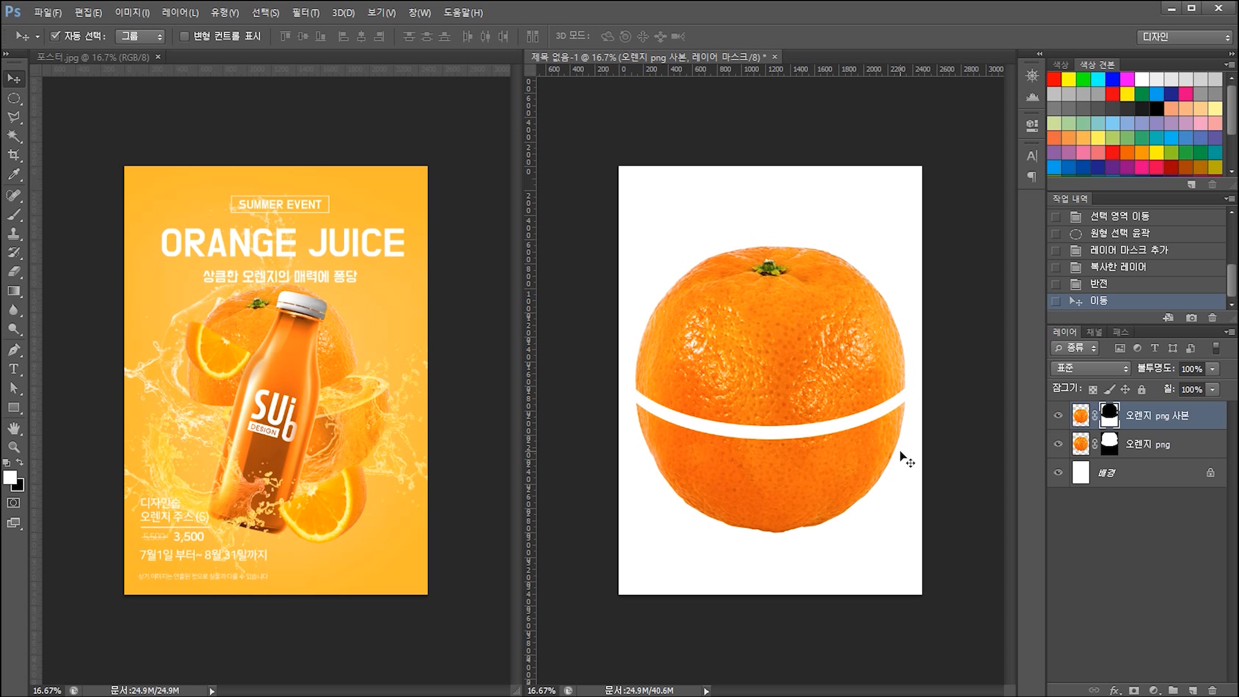
Task: Select the Hand tool
Action: [14, 428]
